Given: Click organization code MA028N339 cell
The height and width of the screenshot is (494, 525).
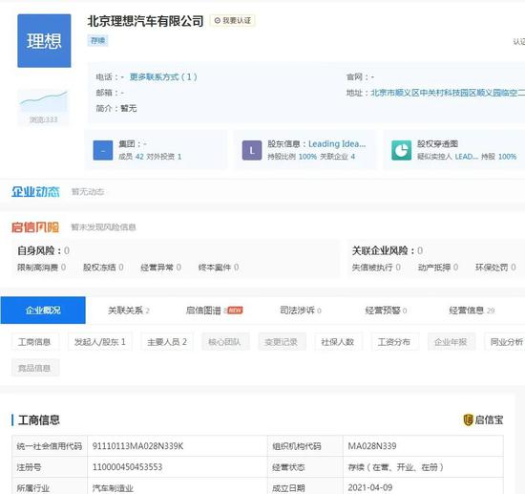Looking at the screenshot, I should 423,446.
